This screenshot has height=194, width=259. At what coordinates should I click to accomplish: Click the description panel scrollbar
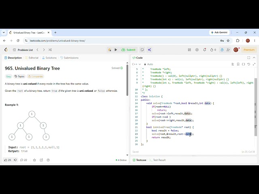click(x=127, y=80)
